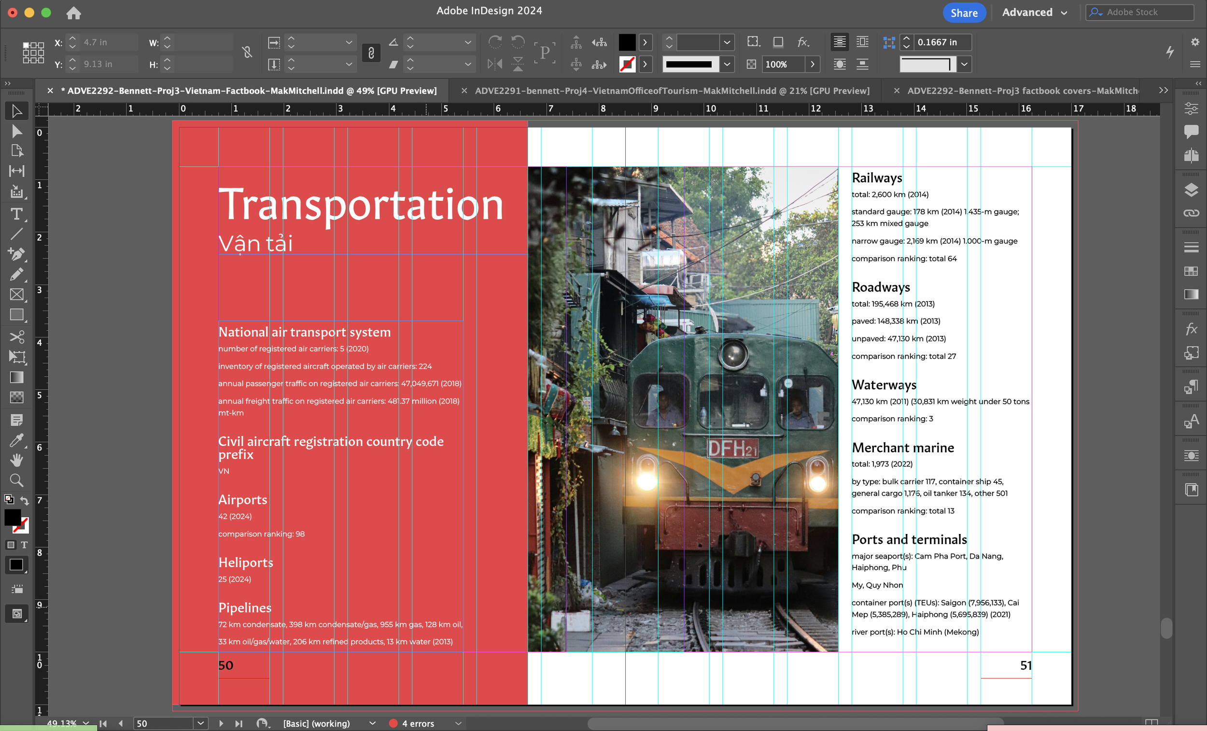This screenshot has height=731, width=1207.
Task: Expand the page number dropdown
Action: tap(200, 723)
